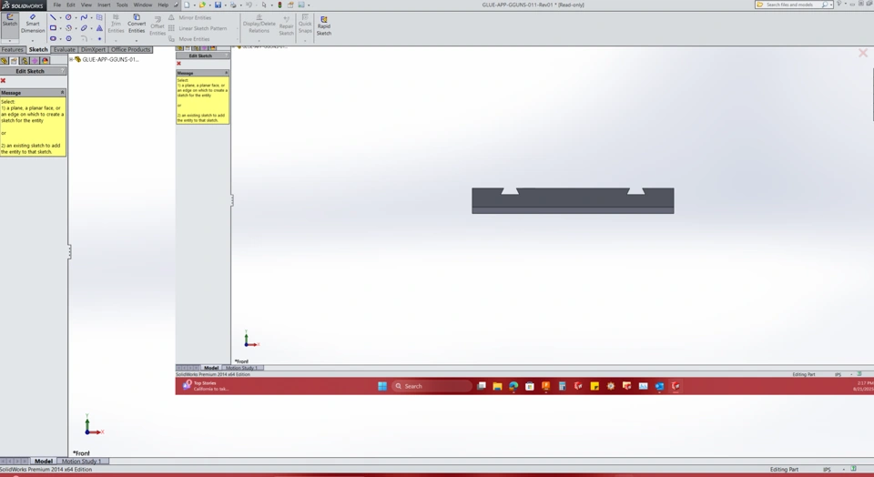This screenshot has height=477, width=874.
Task: Cancel Edit Sketch with the red X in the left panel
Action: pos(3,81)
